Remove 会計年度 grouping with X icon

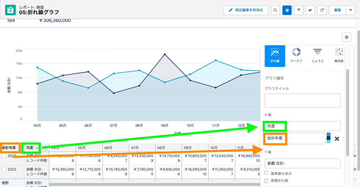pyautogui.click(x=337, y=139)
